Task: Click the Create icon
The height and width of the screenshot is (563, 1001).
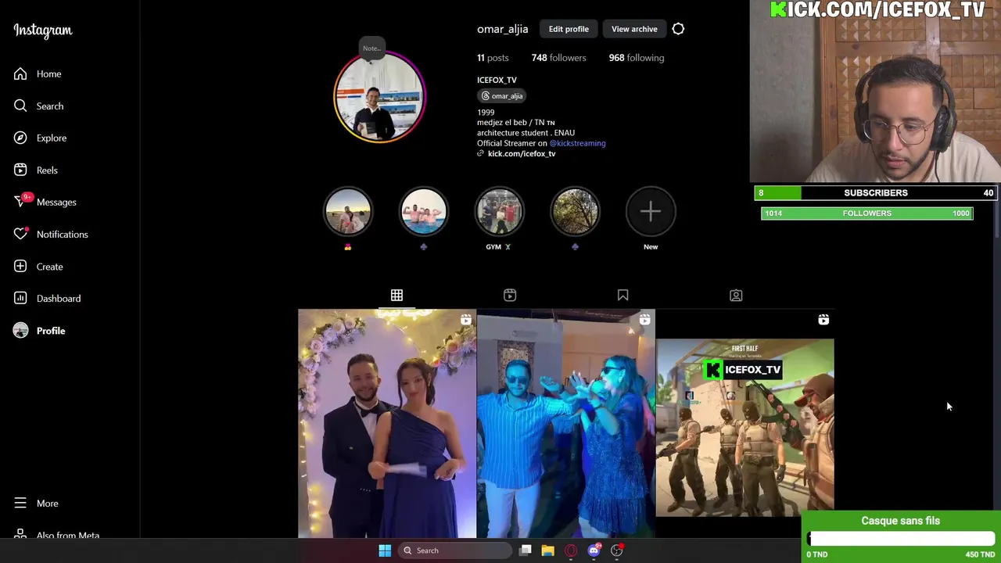Action: click(20, 266)
